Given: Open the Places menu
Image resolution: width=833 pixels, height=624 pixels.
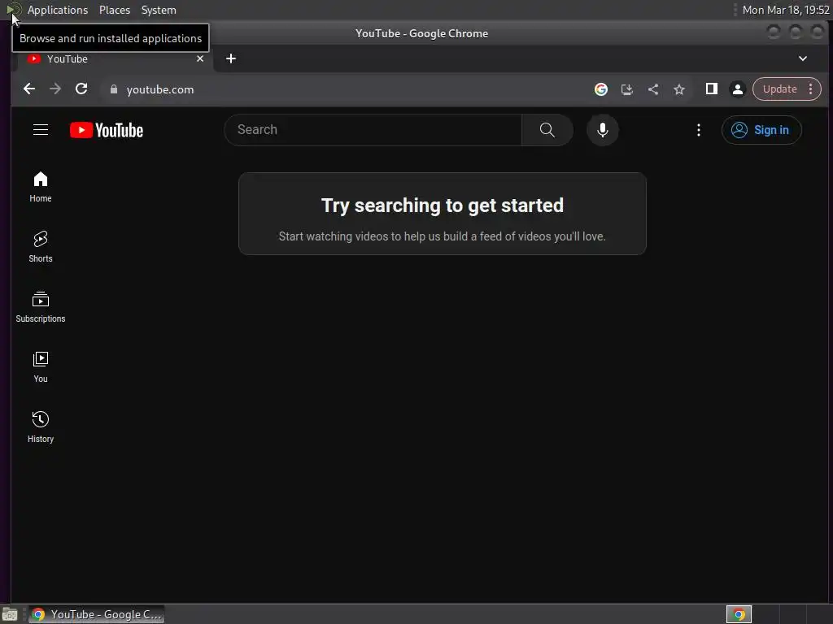Looking at the screenshot, I should coord(114,10).
